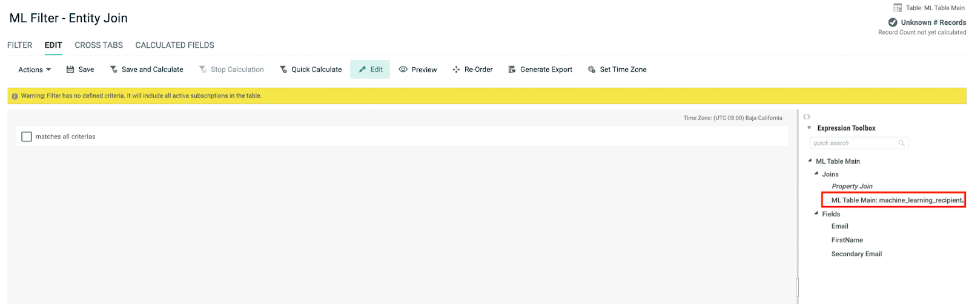Click the quick search input field
969x304 pixels.
[x=854, y=143]
